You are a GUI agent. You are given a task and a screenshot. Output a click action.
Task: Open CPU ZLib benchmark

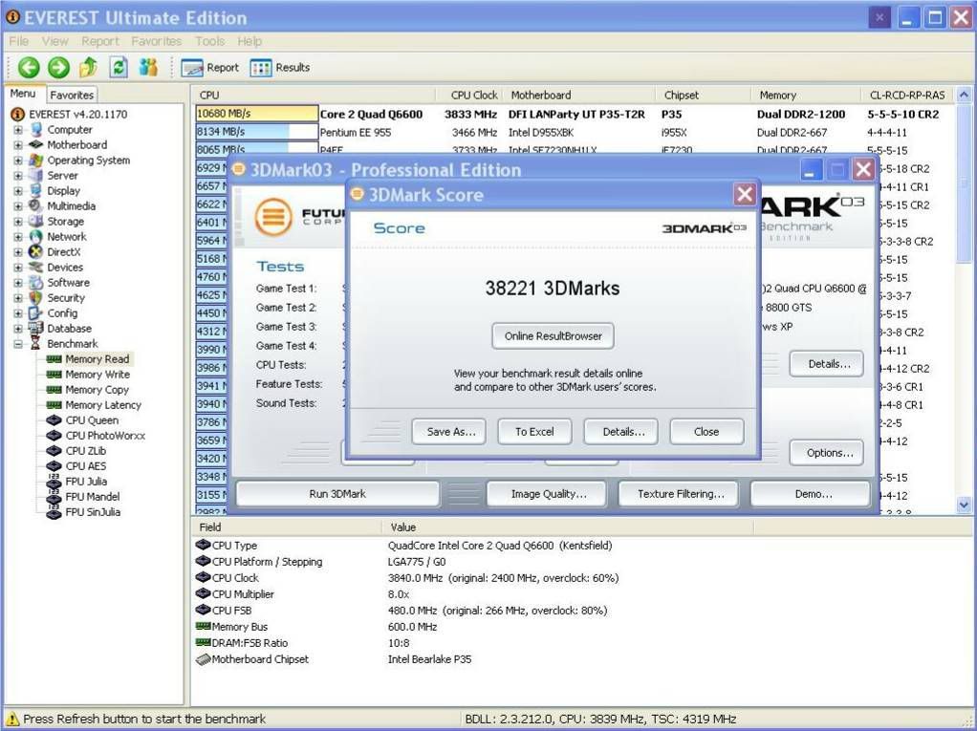[x=85, y=451]
